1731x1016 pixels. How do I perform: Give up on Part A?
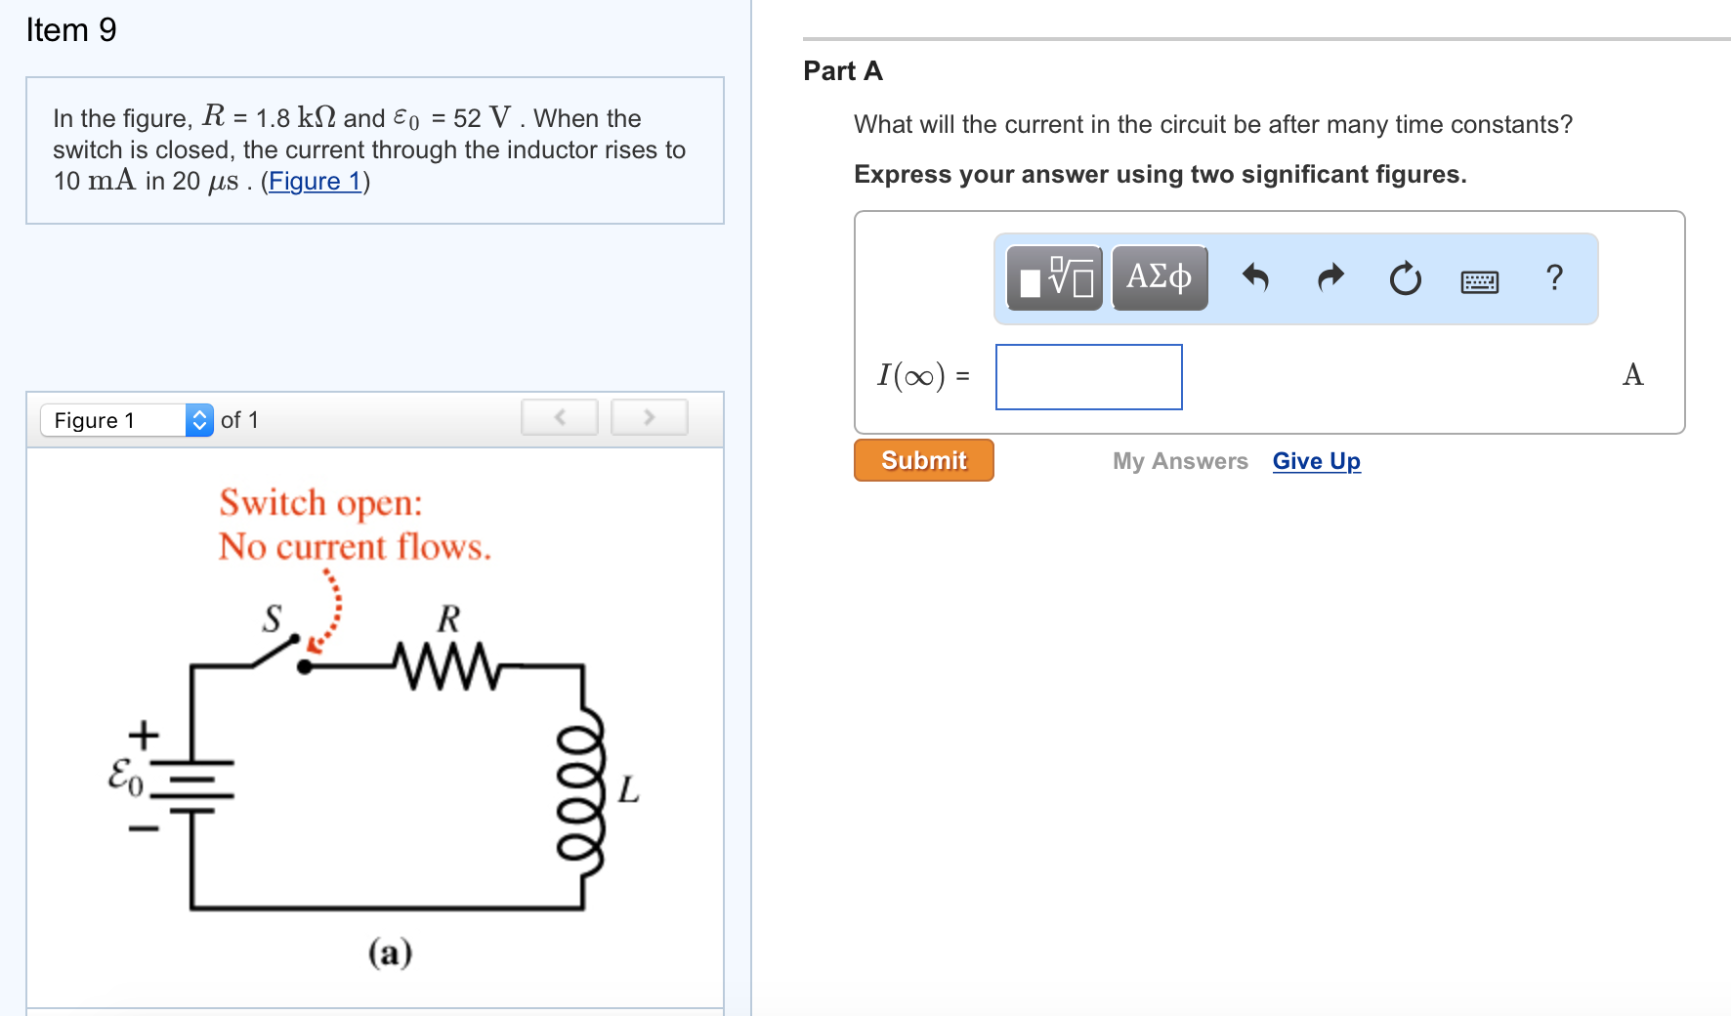1316,460
